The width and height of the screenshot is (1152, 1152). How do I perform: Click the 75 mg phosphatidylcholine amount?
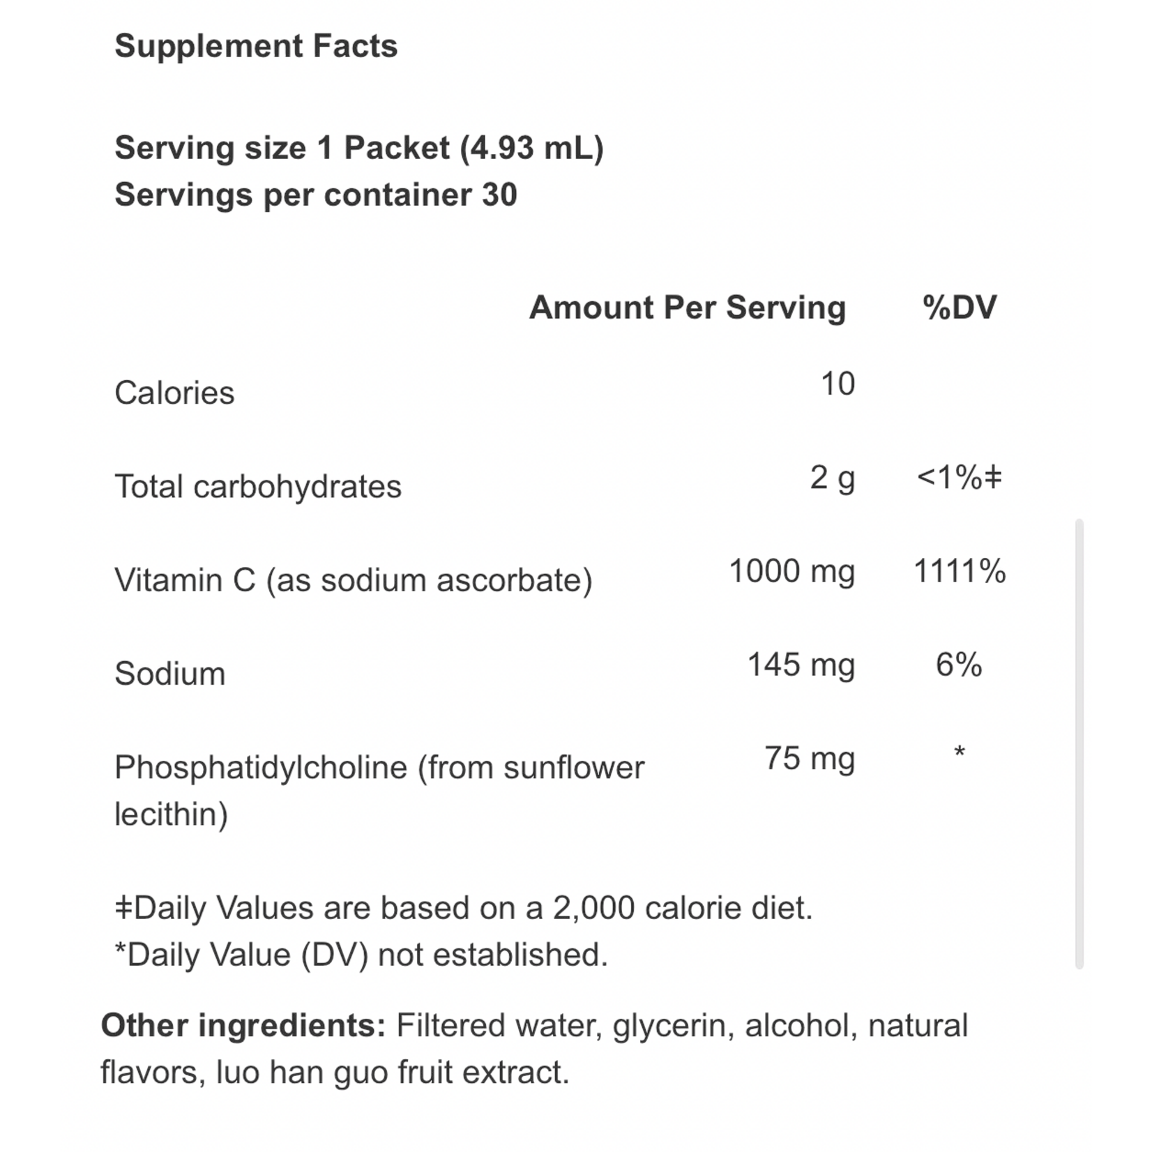point(809,758)
